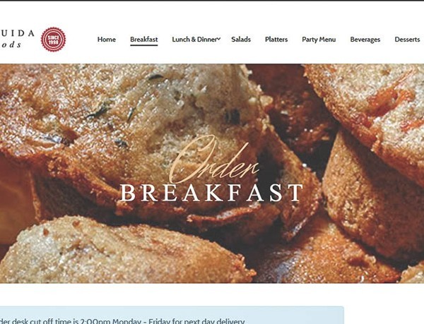Open the Lunch & Dinner menu
424x324 pixels.
pos(194,40)
